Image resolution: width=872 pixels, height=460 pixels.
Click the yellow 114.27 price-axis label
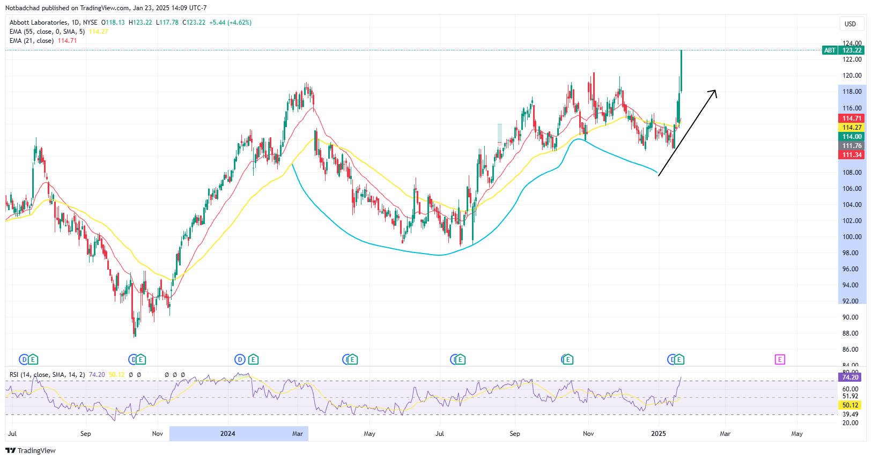tap(852, 128)
